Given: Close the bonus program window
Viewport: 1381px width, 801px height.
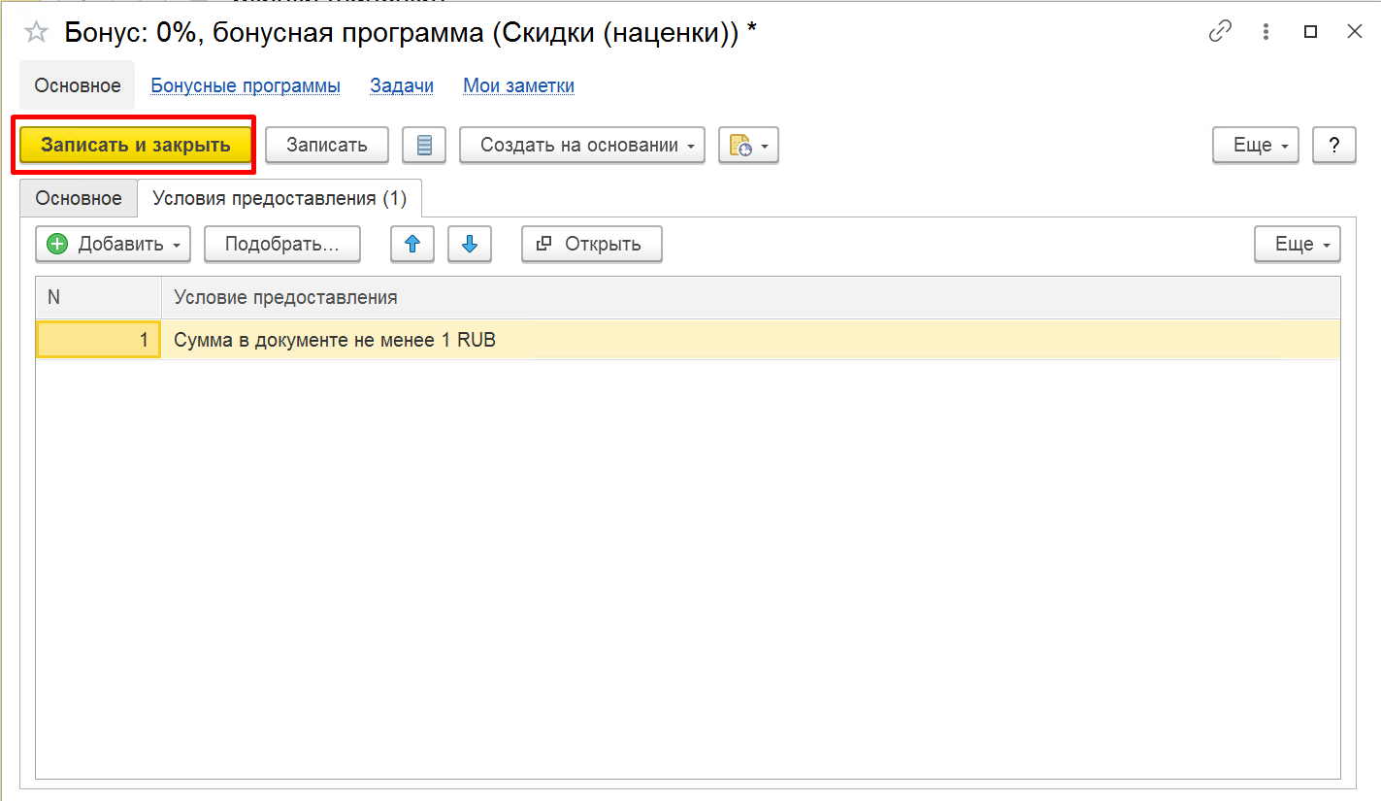Looking at the screenshot, I should pyautogui.click(x=1355, y=31).
